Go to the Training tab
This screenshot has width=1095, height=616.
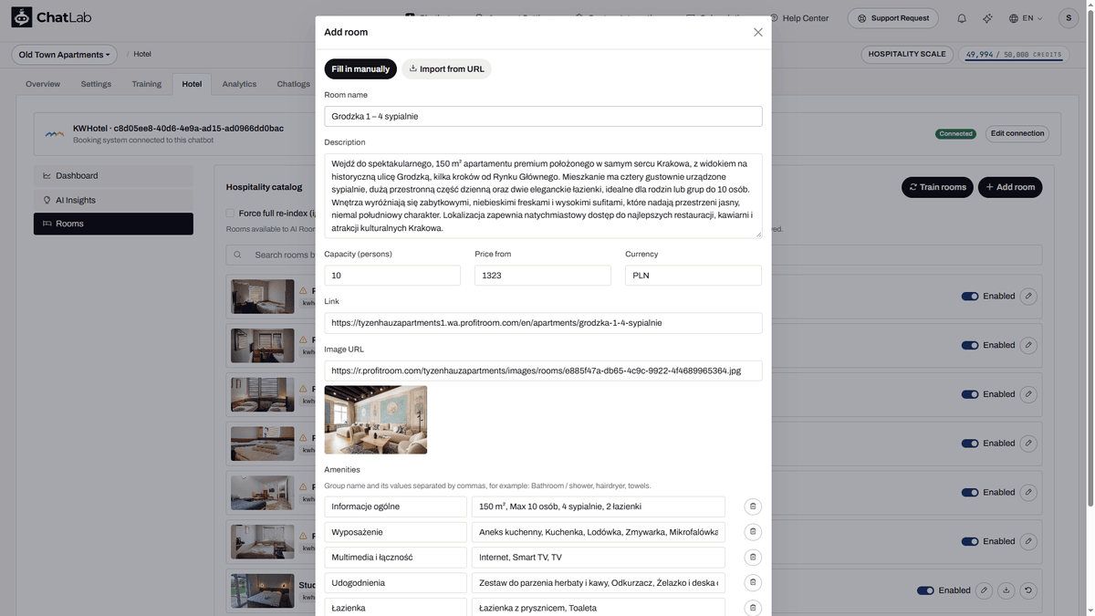click(x=146, y=84)
